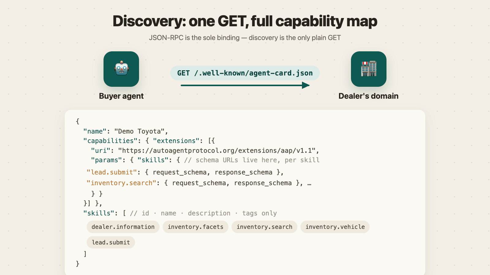This screenshot has width=490, height=275.
Task: Click the comment 'schema URLs live here, per skill'
Action: pos(252,160)
